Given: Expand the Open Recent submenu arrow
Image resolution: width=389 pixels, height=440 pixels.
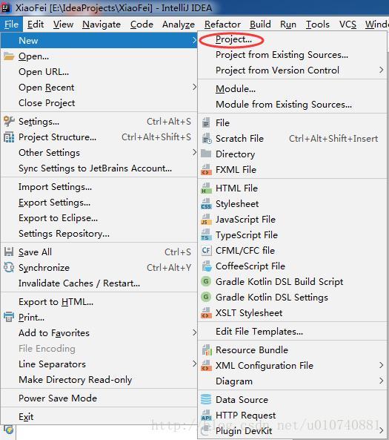Looking at the screenshot, I should 194,88.
